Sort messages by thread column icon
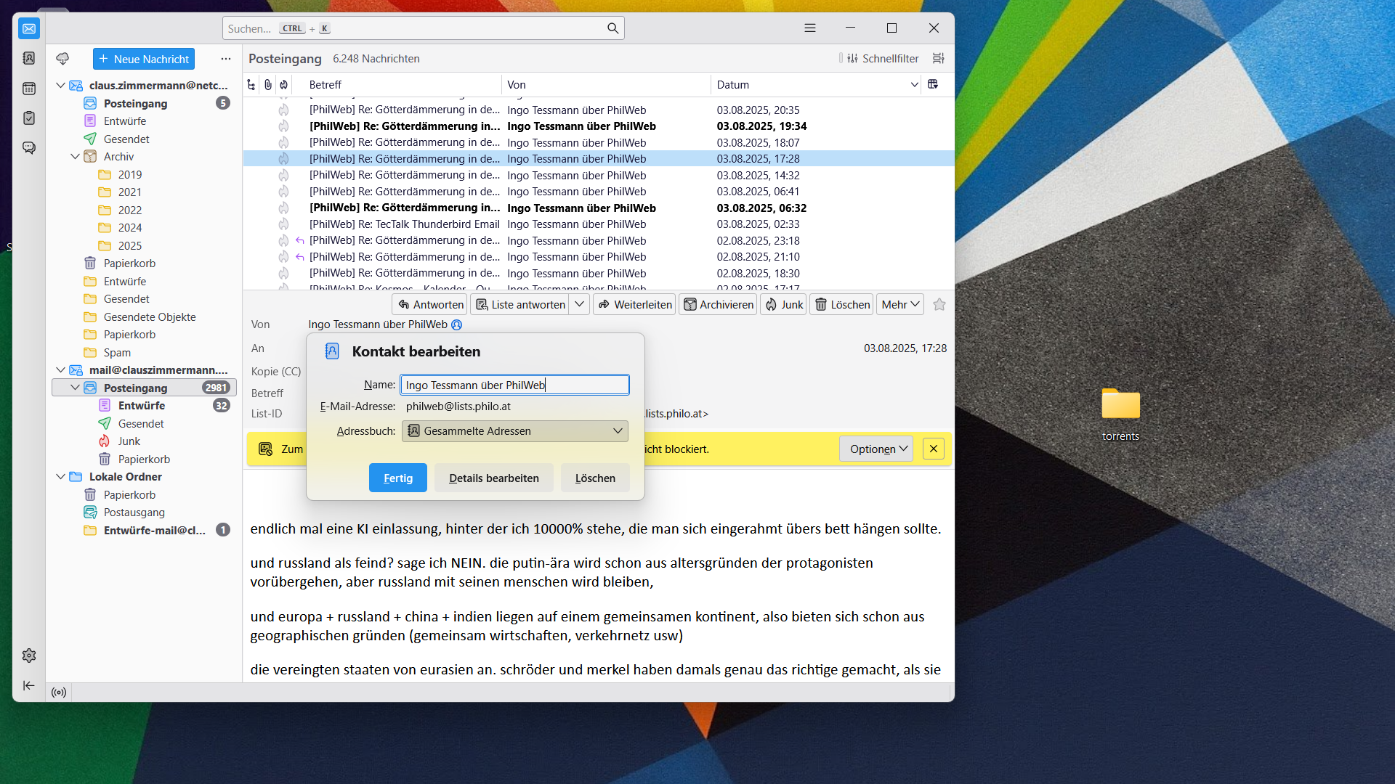This screenshot has height=784, width=1395. (251, 85)
